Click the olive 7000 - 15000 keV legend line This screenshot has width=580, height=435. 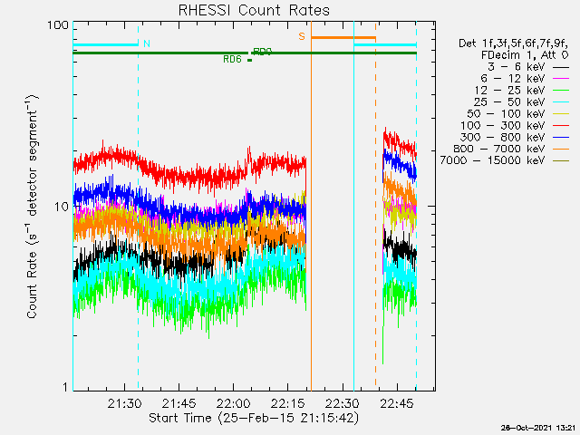(x=561, y=161)
